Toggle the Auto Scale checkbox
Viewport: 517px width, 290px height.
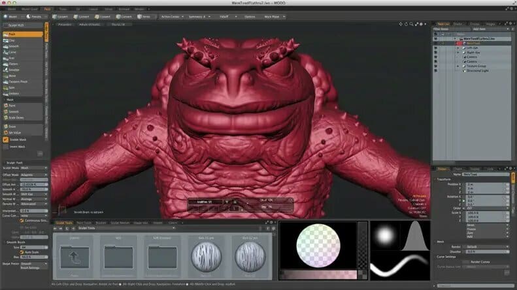click(22, 252)
